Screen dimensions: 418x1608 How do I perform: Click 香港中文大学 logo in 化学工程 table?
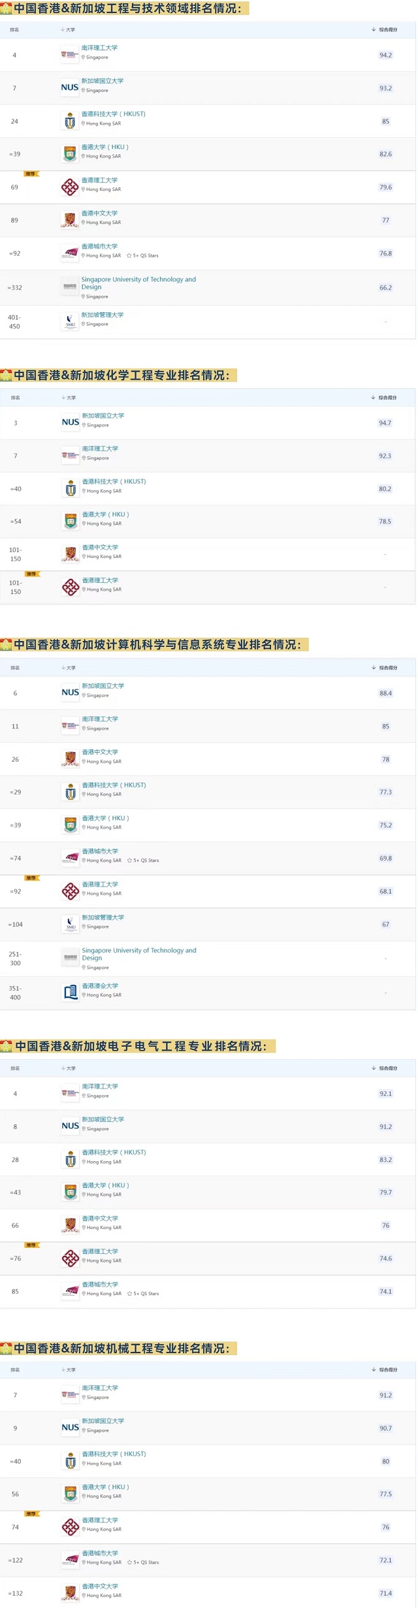(x=71, y=554)
